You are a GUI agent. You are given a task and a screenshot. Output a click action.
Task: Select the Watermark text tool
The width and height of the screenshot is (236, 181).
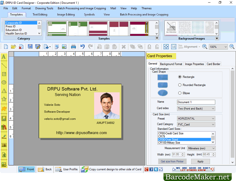click(4, 155)
